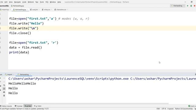Toggle soft-wrap in the Run console
The height and width of the screenshot is (110, 196).
[4, 85]
